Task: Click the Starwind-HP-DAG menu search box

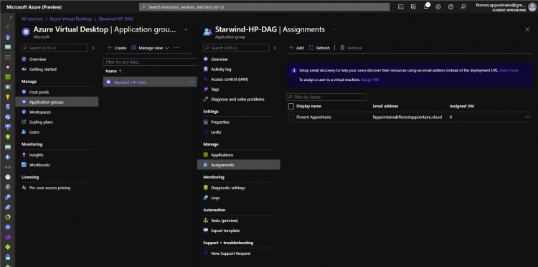Action: [236, 48]
